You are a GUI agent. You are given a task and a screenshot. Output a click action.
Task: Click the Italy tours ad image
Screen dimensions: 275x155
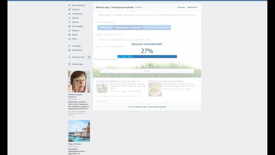(79, 131)
